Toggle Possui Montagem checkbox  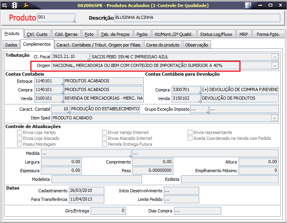click(19, 144)
